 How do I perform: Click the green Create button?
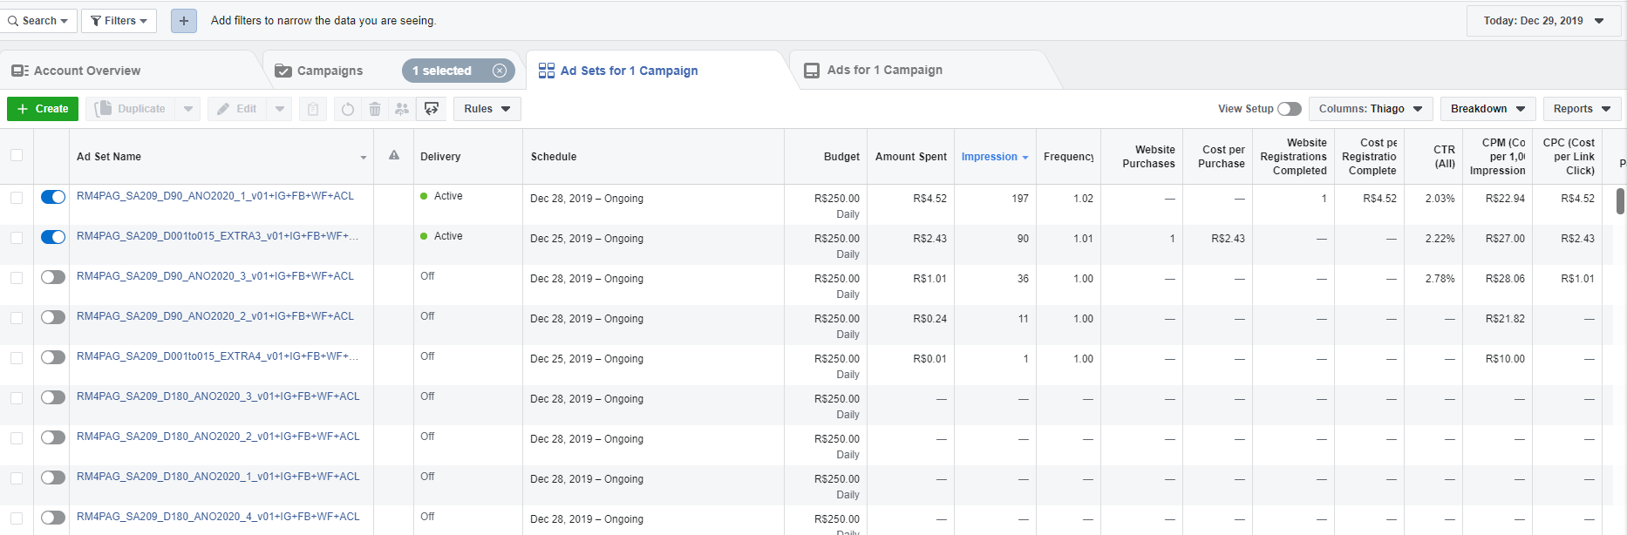tap(43, 109)
